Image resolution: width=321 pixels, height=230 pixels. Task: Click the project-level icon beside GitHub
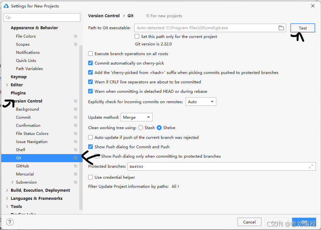click(75, 166)
